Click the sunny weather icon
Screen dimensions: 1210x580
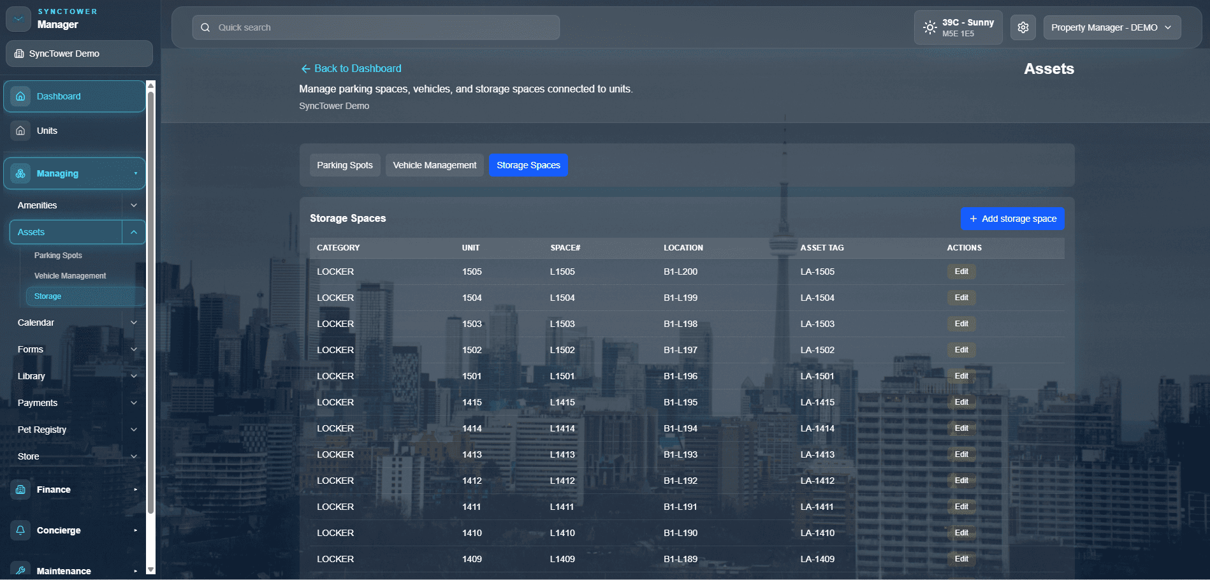[930, 27]
